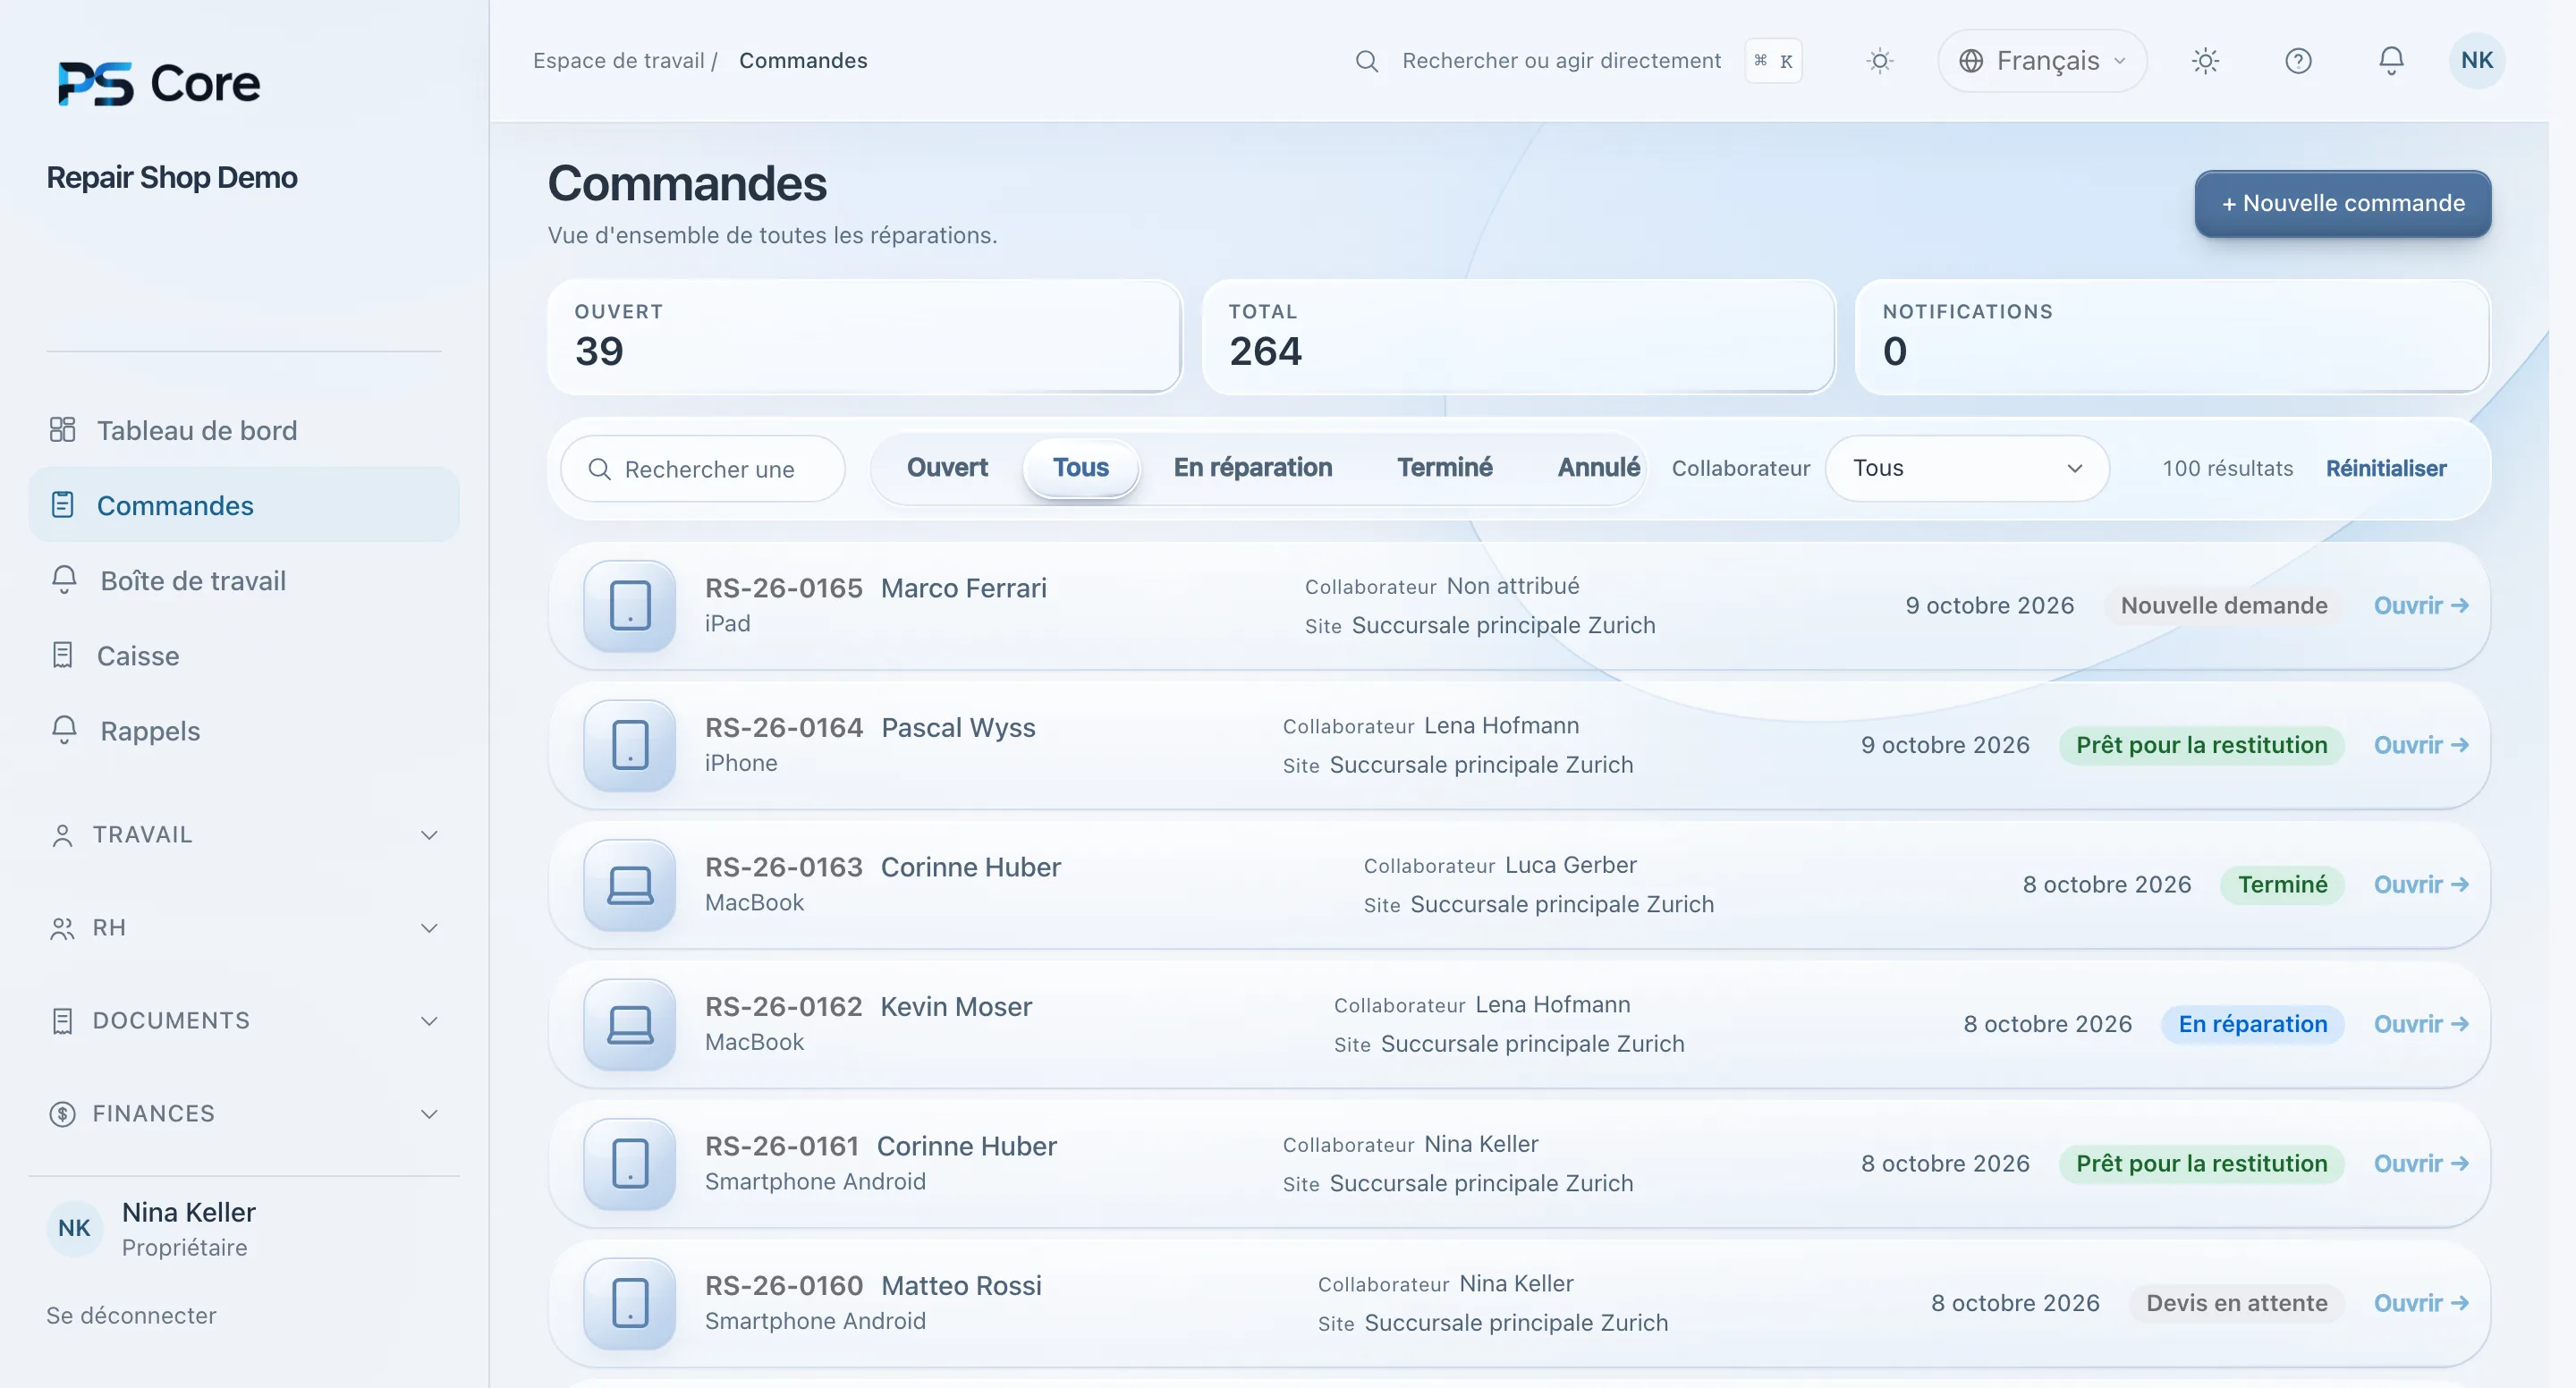2576x1388 pixels.
Task: Click the Espace de travail breadcrumb
Action: point(618,61)
